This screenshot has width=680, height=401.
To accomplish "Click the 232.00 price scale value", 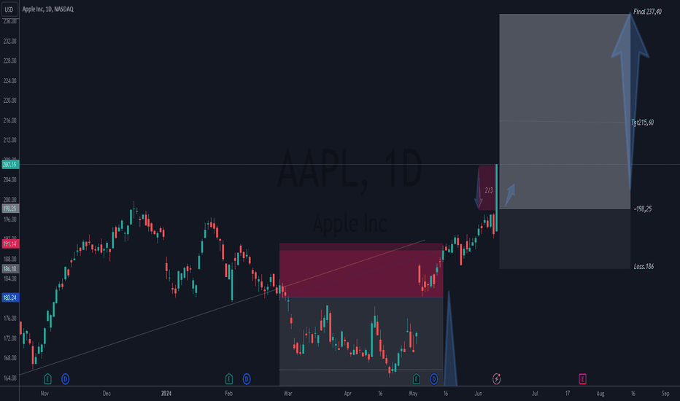I will [x=9, y=41].
